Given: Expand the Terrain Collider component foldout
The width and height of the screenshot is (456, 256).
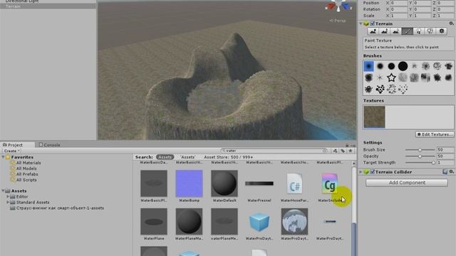Looking at the screenshot, I should [361, 172].
